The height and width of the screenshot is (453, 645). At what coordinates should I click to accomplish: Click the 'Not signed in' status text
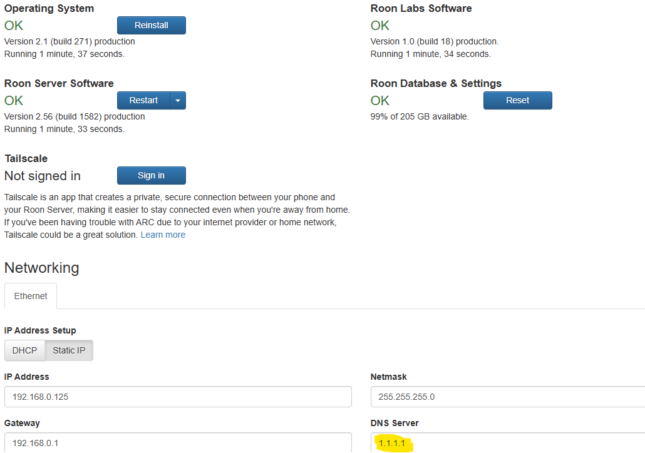tap(43, 176)
